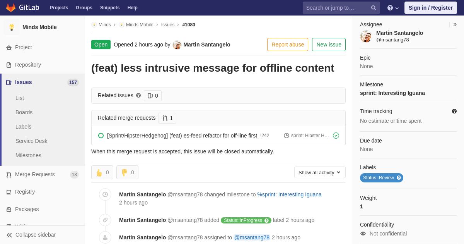This screenshot has width=464, height=244.
Task: Focus the Search or jump to field
Action: [341, 8]
